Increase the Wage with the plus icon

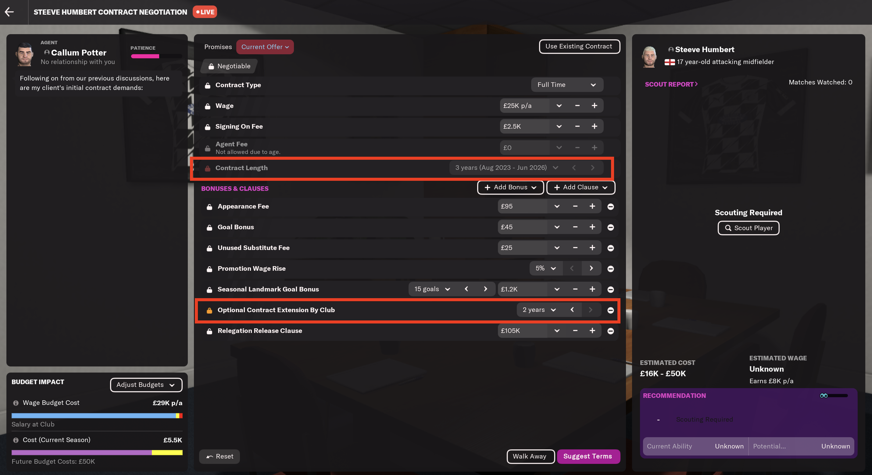tap(595, 105)
